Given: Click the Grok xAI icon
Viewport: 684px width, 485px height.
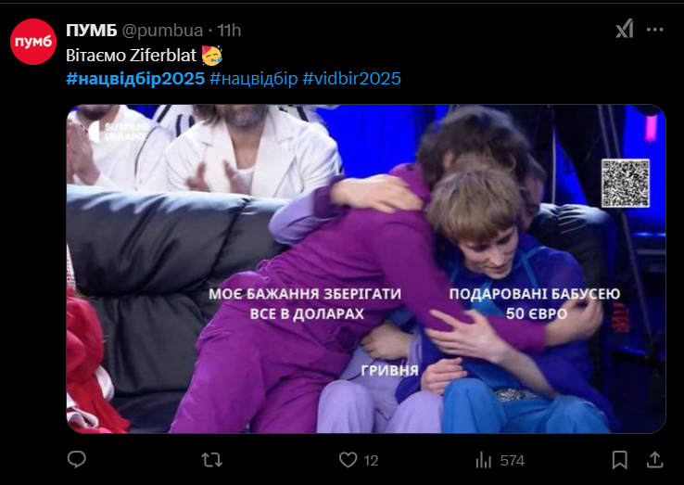Looking at the screenshot, I should 625,30.
